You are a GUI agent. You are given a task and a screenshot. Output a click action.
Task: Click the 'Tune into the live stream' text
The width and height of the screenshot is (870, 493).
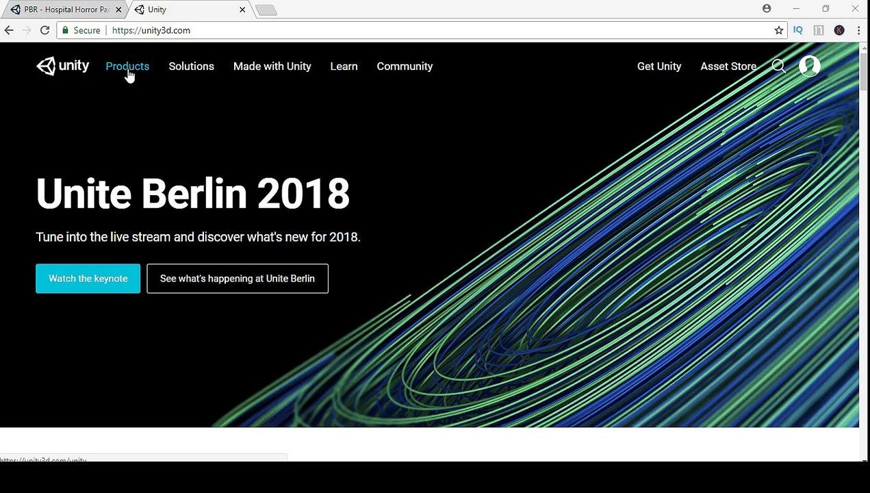point(198,237)
